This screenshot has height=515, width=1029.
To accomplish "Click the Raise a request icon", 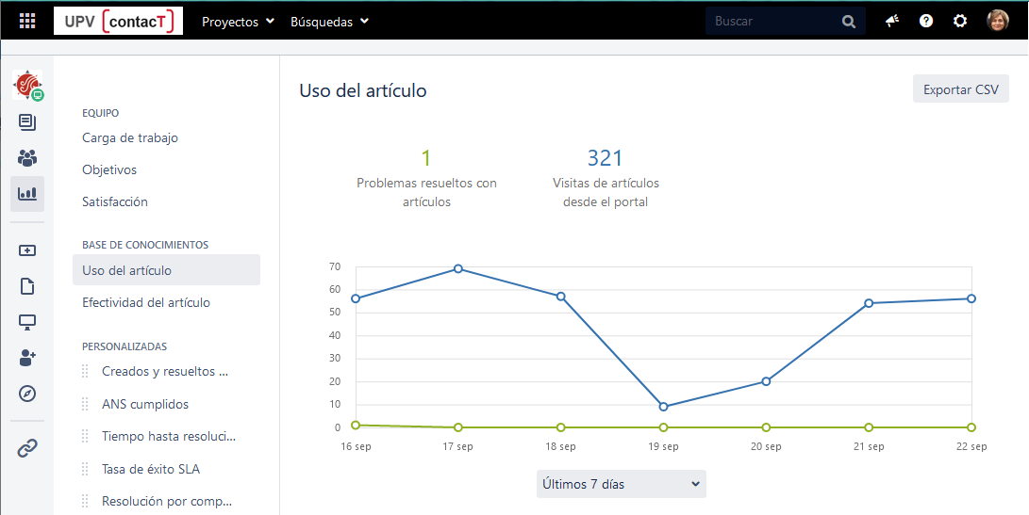I will 27,250.
